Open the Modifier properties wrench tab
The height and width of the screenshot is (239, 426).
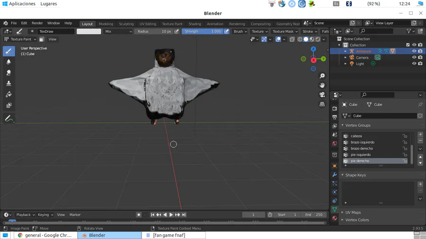point(335,174)
